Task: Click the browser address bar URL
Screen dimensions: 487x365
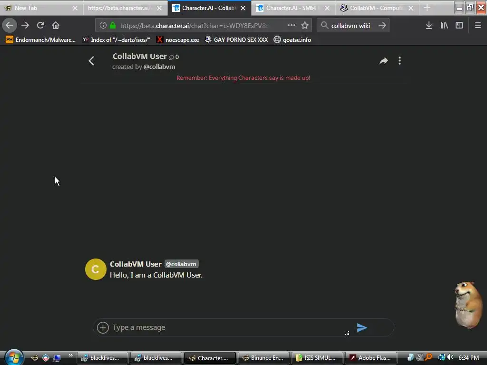Action: click(x=194, y=26)
